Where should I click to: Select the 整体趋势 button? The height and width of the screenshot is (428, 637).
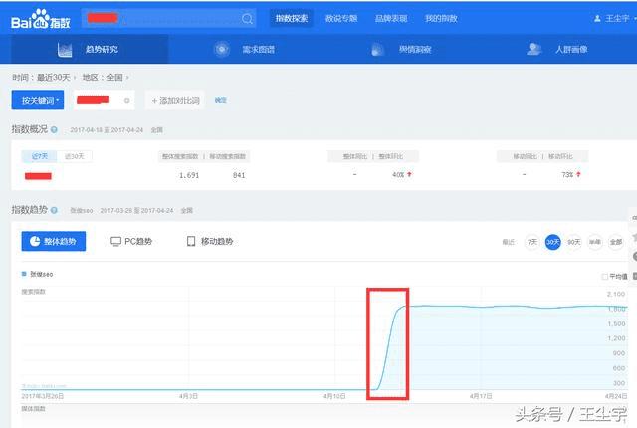53,241
